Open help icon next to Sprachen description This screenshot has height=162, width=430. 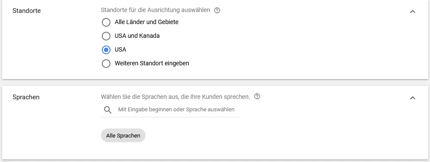[257, 96]
